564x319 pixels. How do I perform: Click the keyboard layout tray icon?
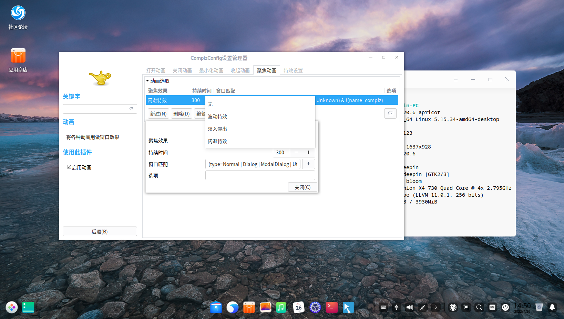[492, 307]
